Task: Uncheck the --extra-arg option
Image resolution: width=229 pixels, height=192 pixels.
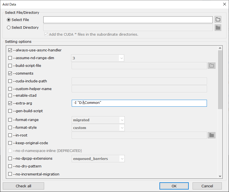Action: (x=10, y=103)
